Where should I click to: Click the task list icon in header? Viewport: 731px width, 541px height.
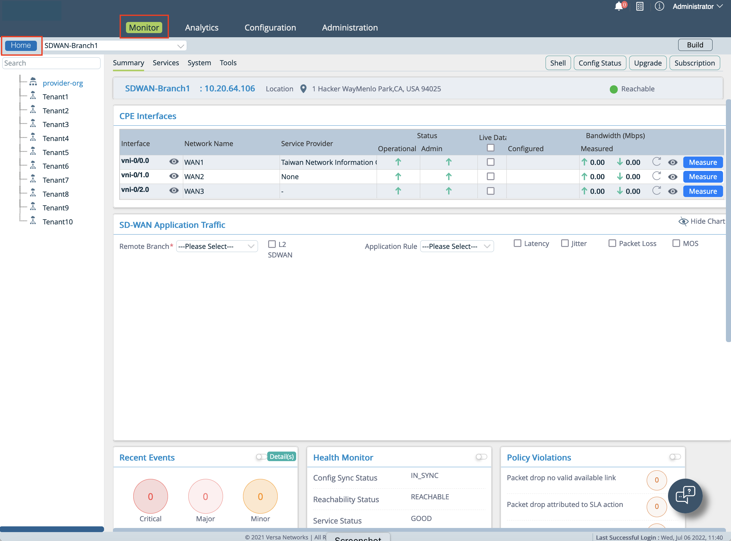pyautogui.click(x=640, y=6)
